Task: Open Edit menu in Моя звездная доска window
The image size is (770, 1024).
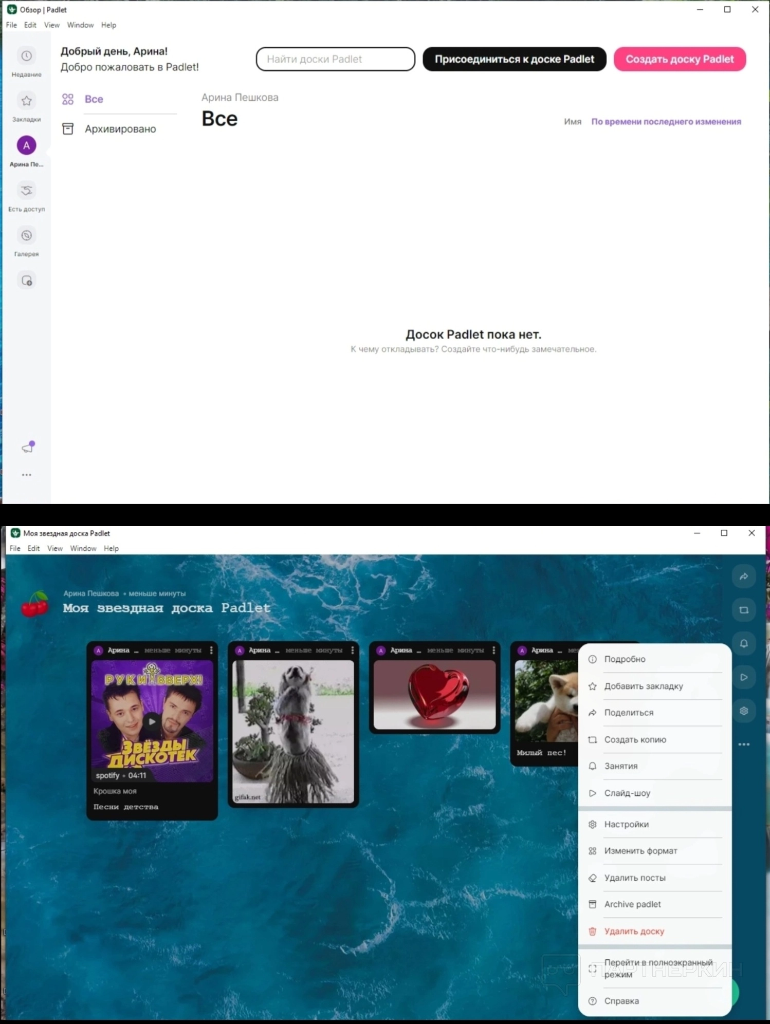Action: (33, 548)
